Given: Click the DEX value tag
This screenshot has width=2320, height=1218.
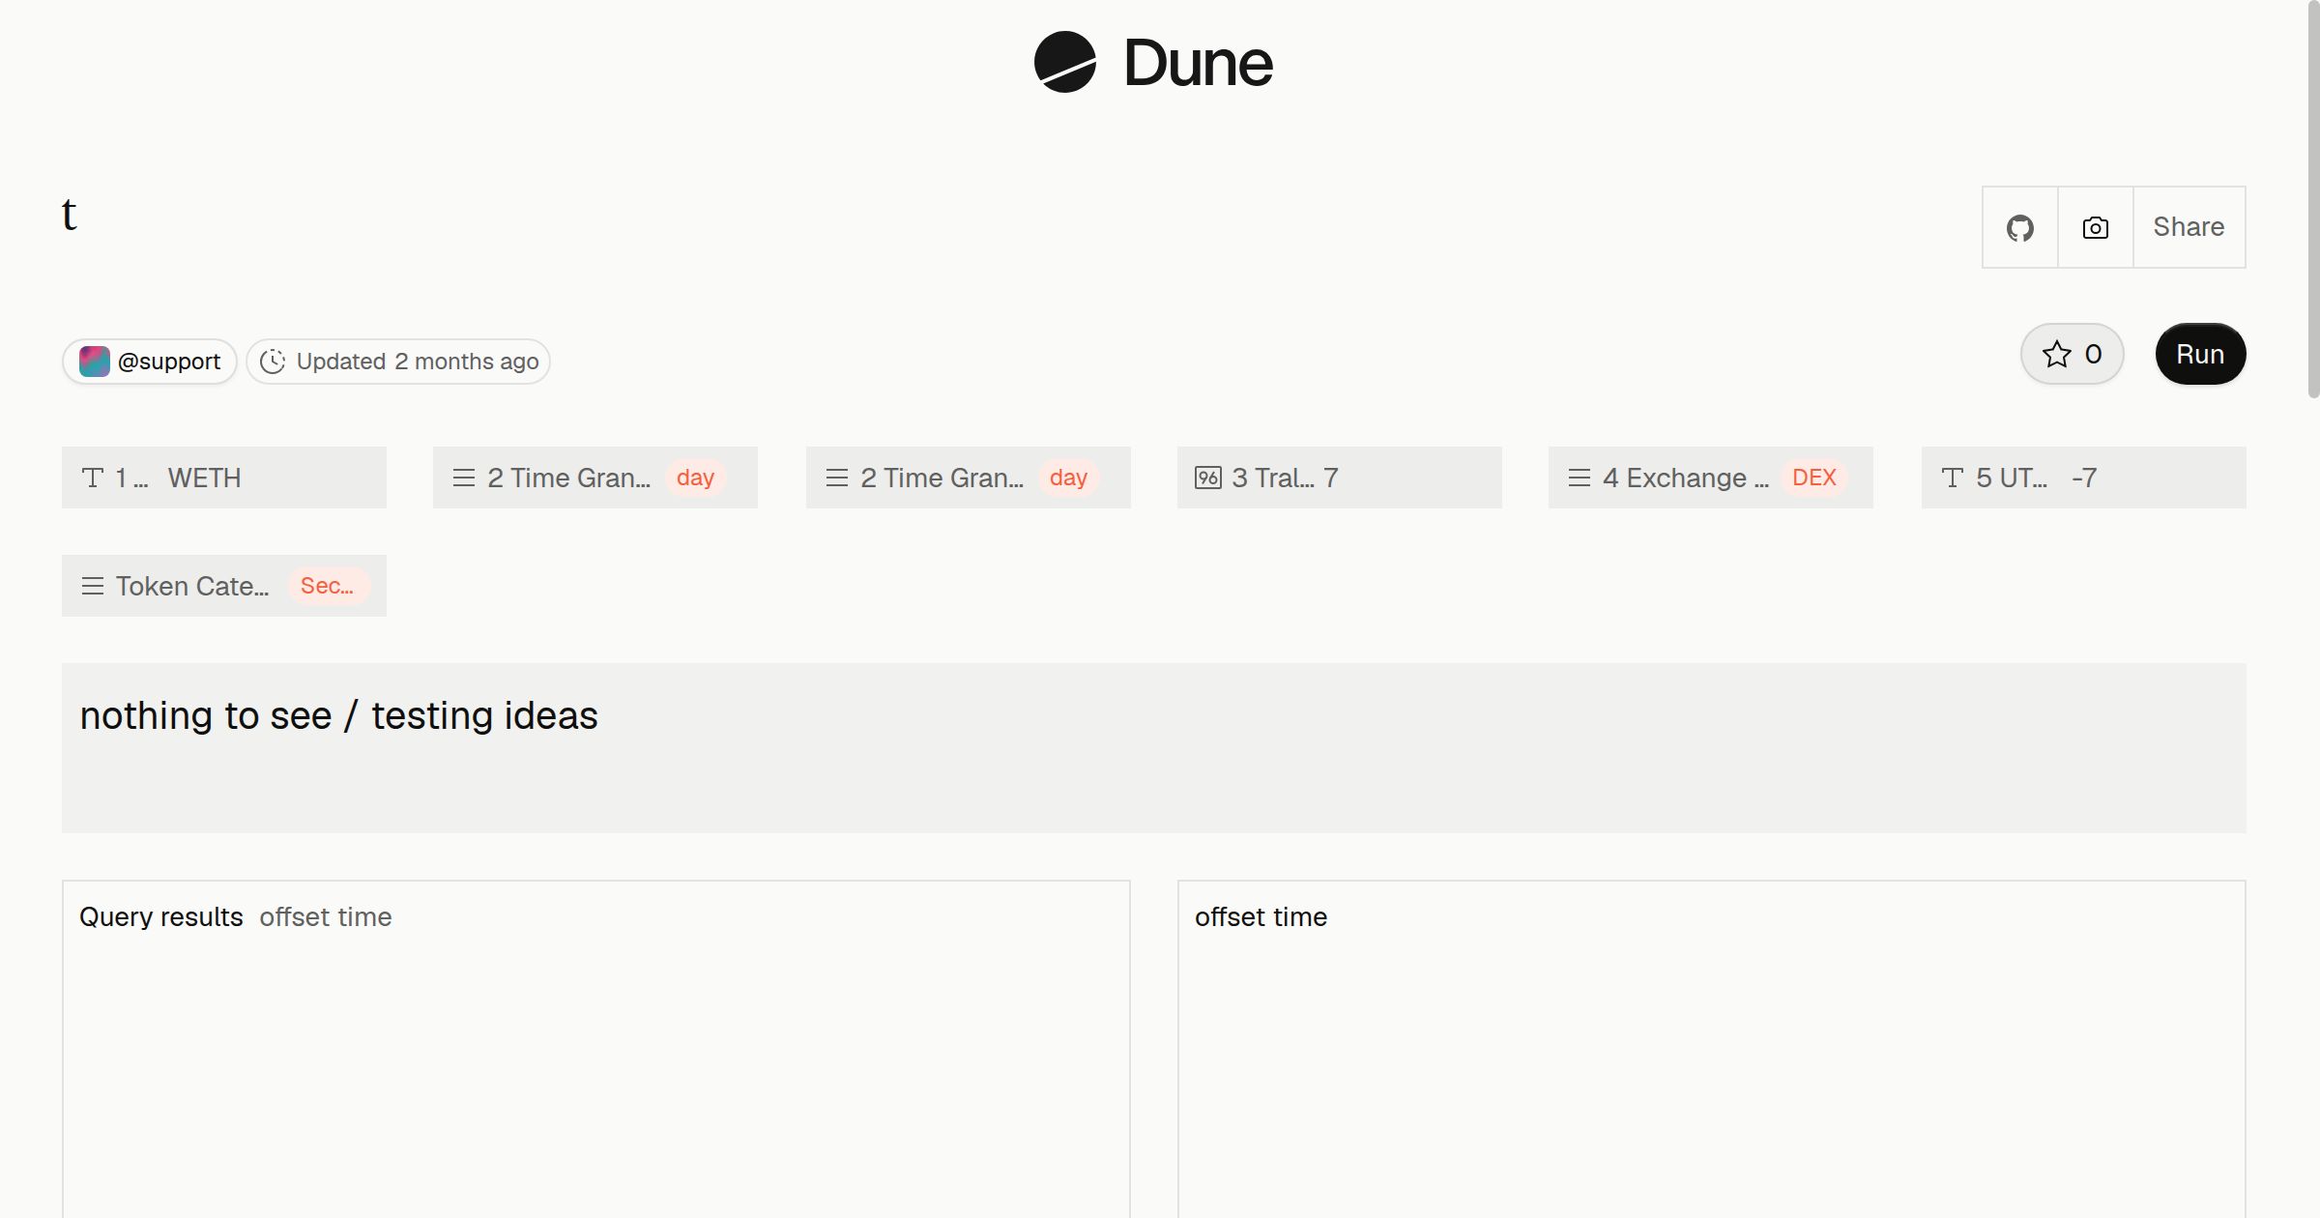Looking at the screenshot, I should point(1814,478).
